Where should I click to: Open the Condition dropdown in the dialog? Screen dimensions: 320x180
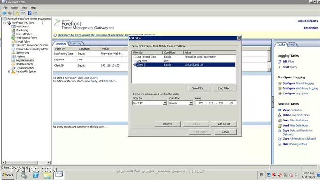pyautogui.click(x=191, y=103)
